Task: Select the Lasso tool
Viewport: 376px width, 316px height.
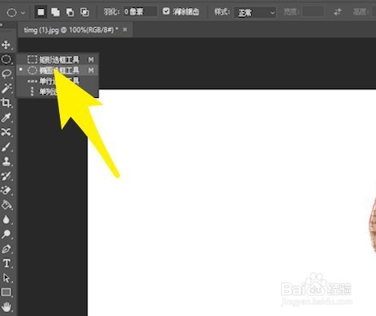Action: [x=6, y=74]
